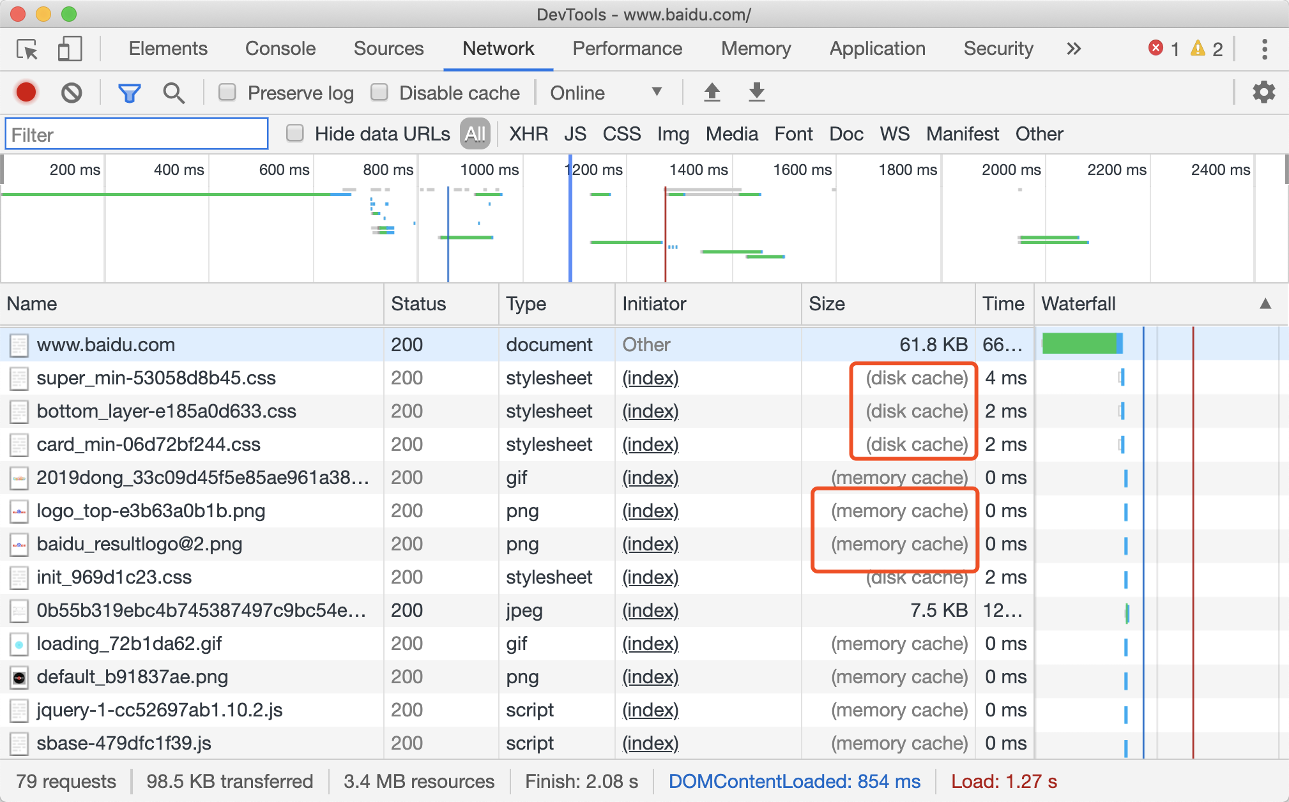
Task: Click the clear requests (stop) icon
Action: point(73,91)
